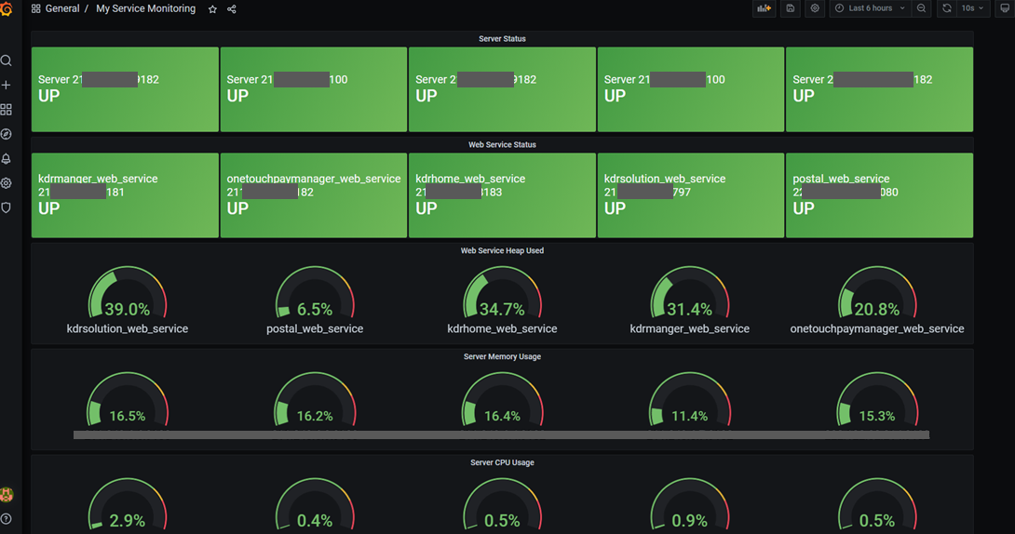Click the My Service Monitoring dashboard title
The image size is (1015, 534).
click(x=145, y=8)
